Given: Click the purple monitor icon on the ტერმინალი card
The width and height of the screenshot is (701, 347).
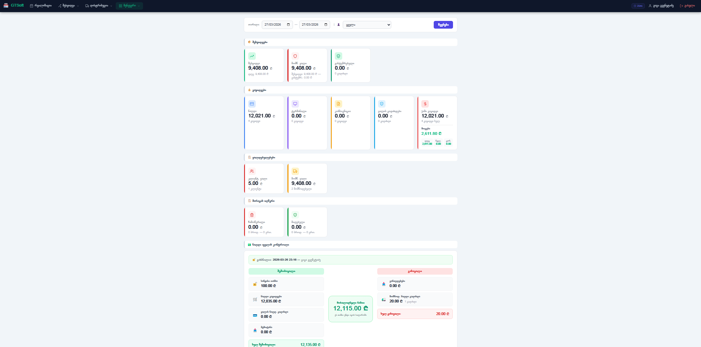Looking at the screenshot, I should point(295,104).
